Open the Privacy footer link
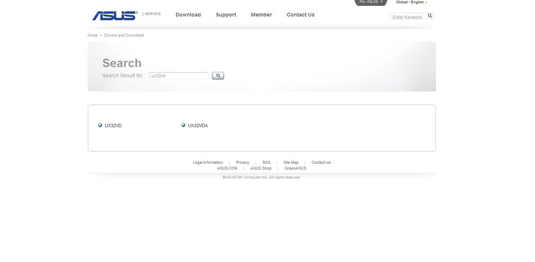535x262 pixels. click(x=243, y=162)
